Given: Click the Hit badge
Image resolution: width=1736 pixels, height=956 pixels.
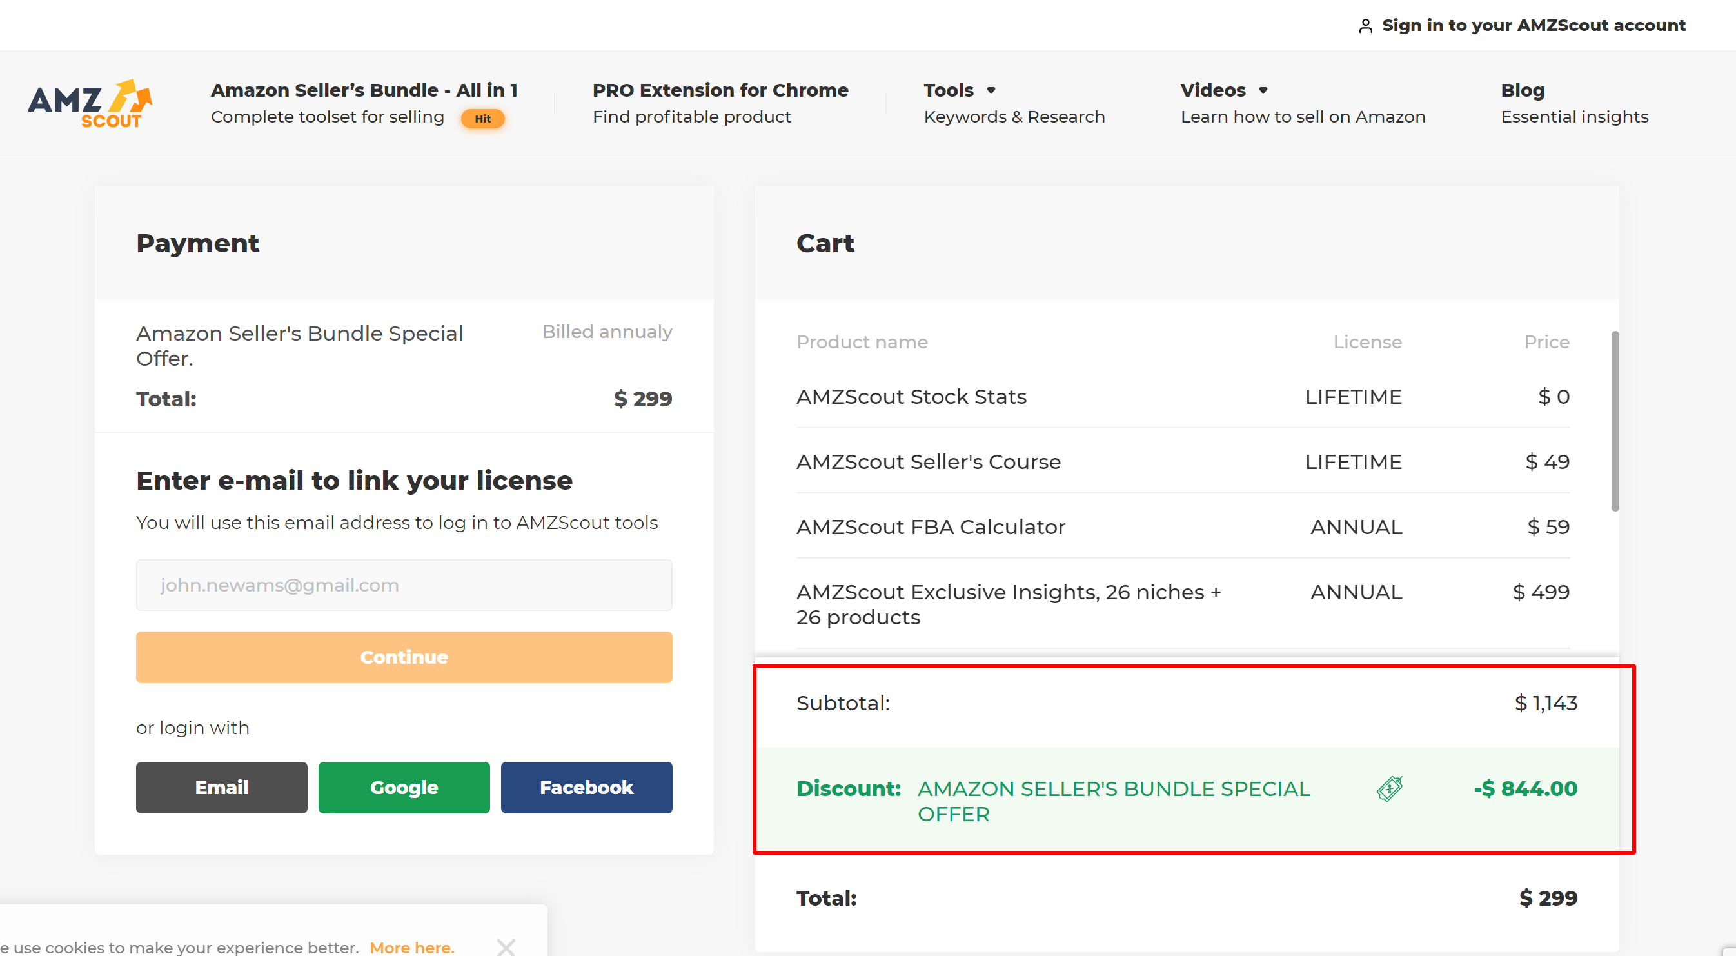Looking at the screenshot, I should tap(482, 119).
